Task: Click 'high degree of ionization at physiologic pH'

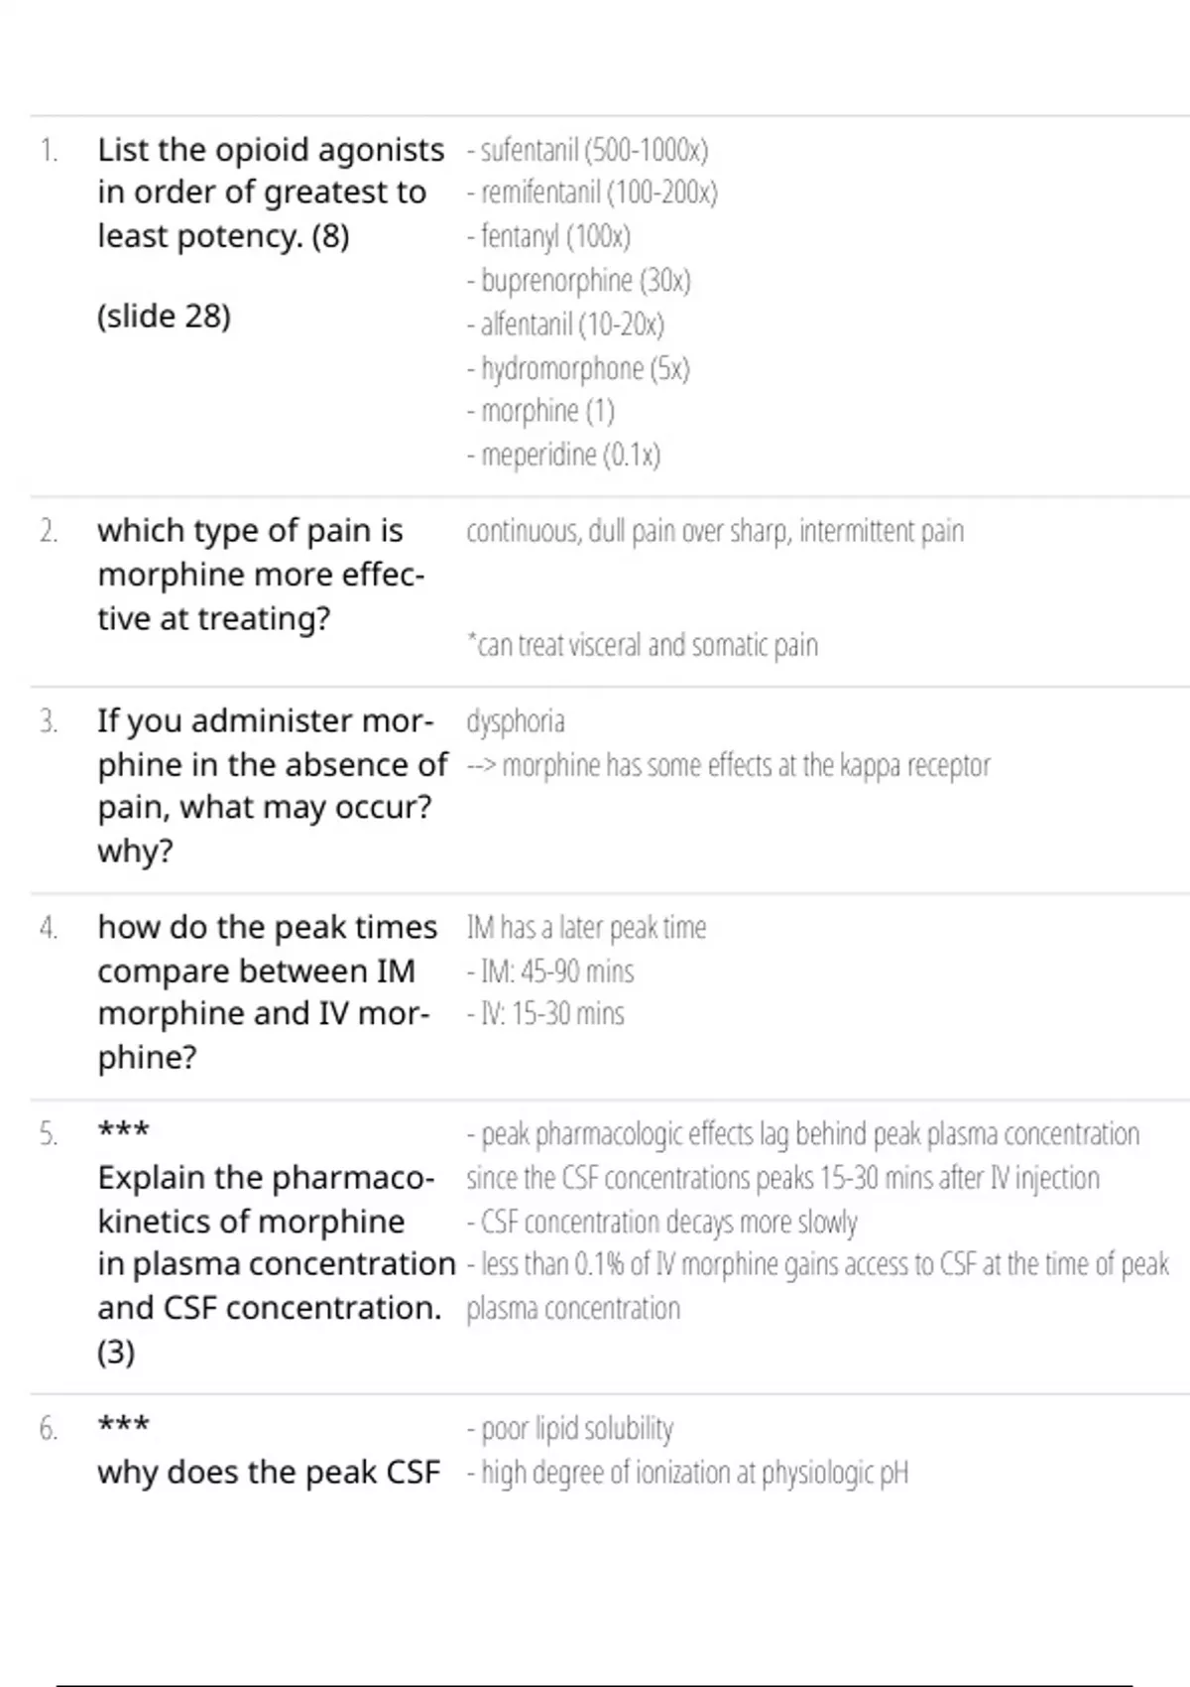Action: (x=687, y=1472)
